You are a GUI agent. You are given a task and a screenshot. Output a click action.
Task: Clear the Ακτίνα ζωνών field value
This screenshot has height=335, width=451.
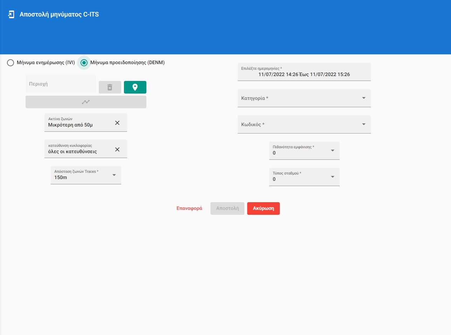[x=117, y=123]
